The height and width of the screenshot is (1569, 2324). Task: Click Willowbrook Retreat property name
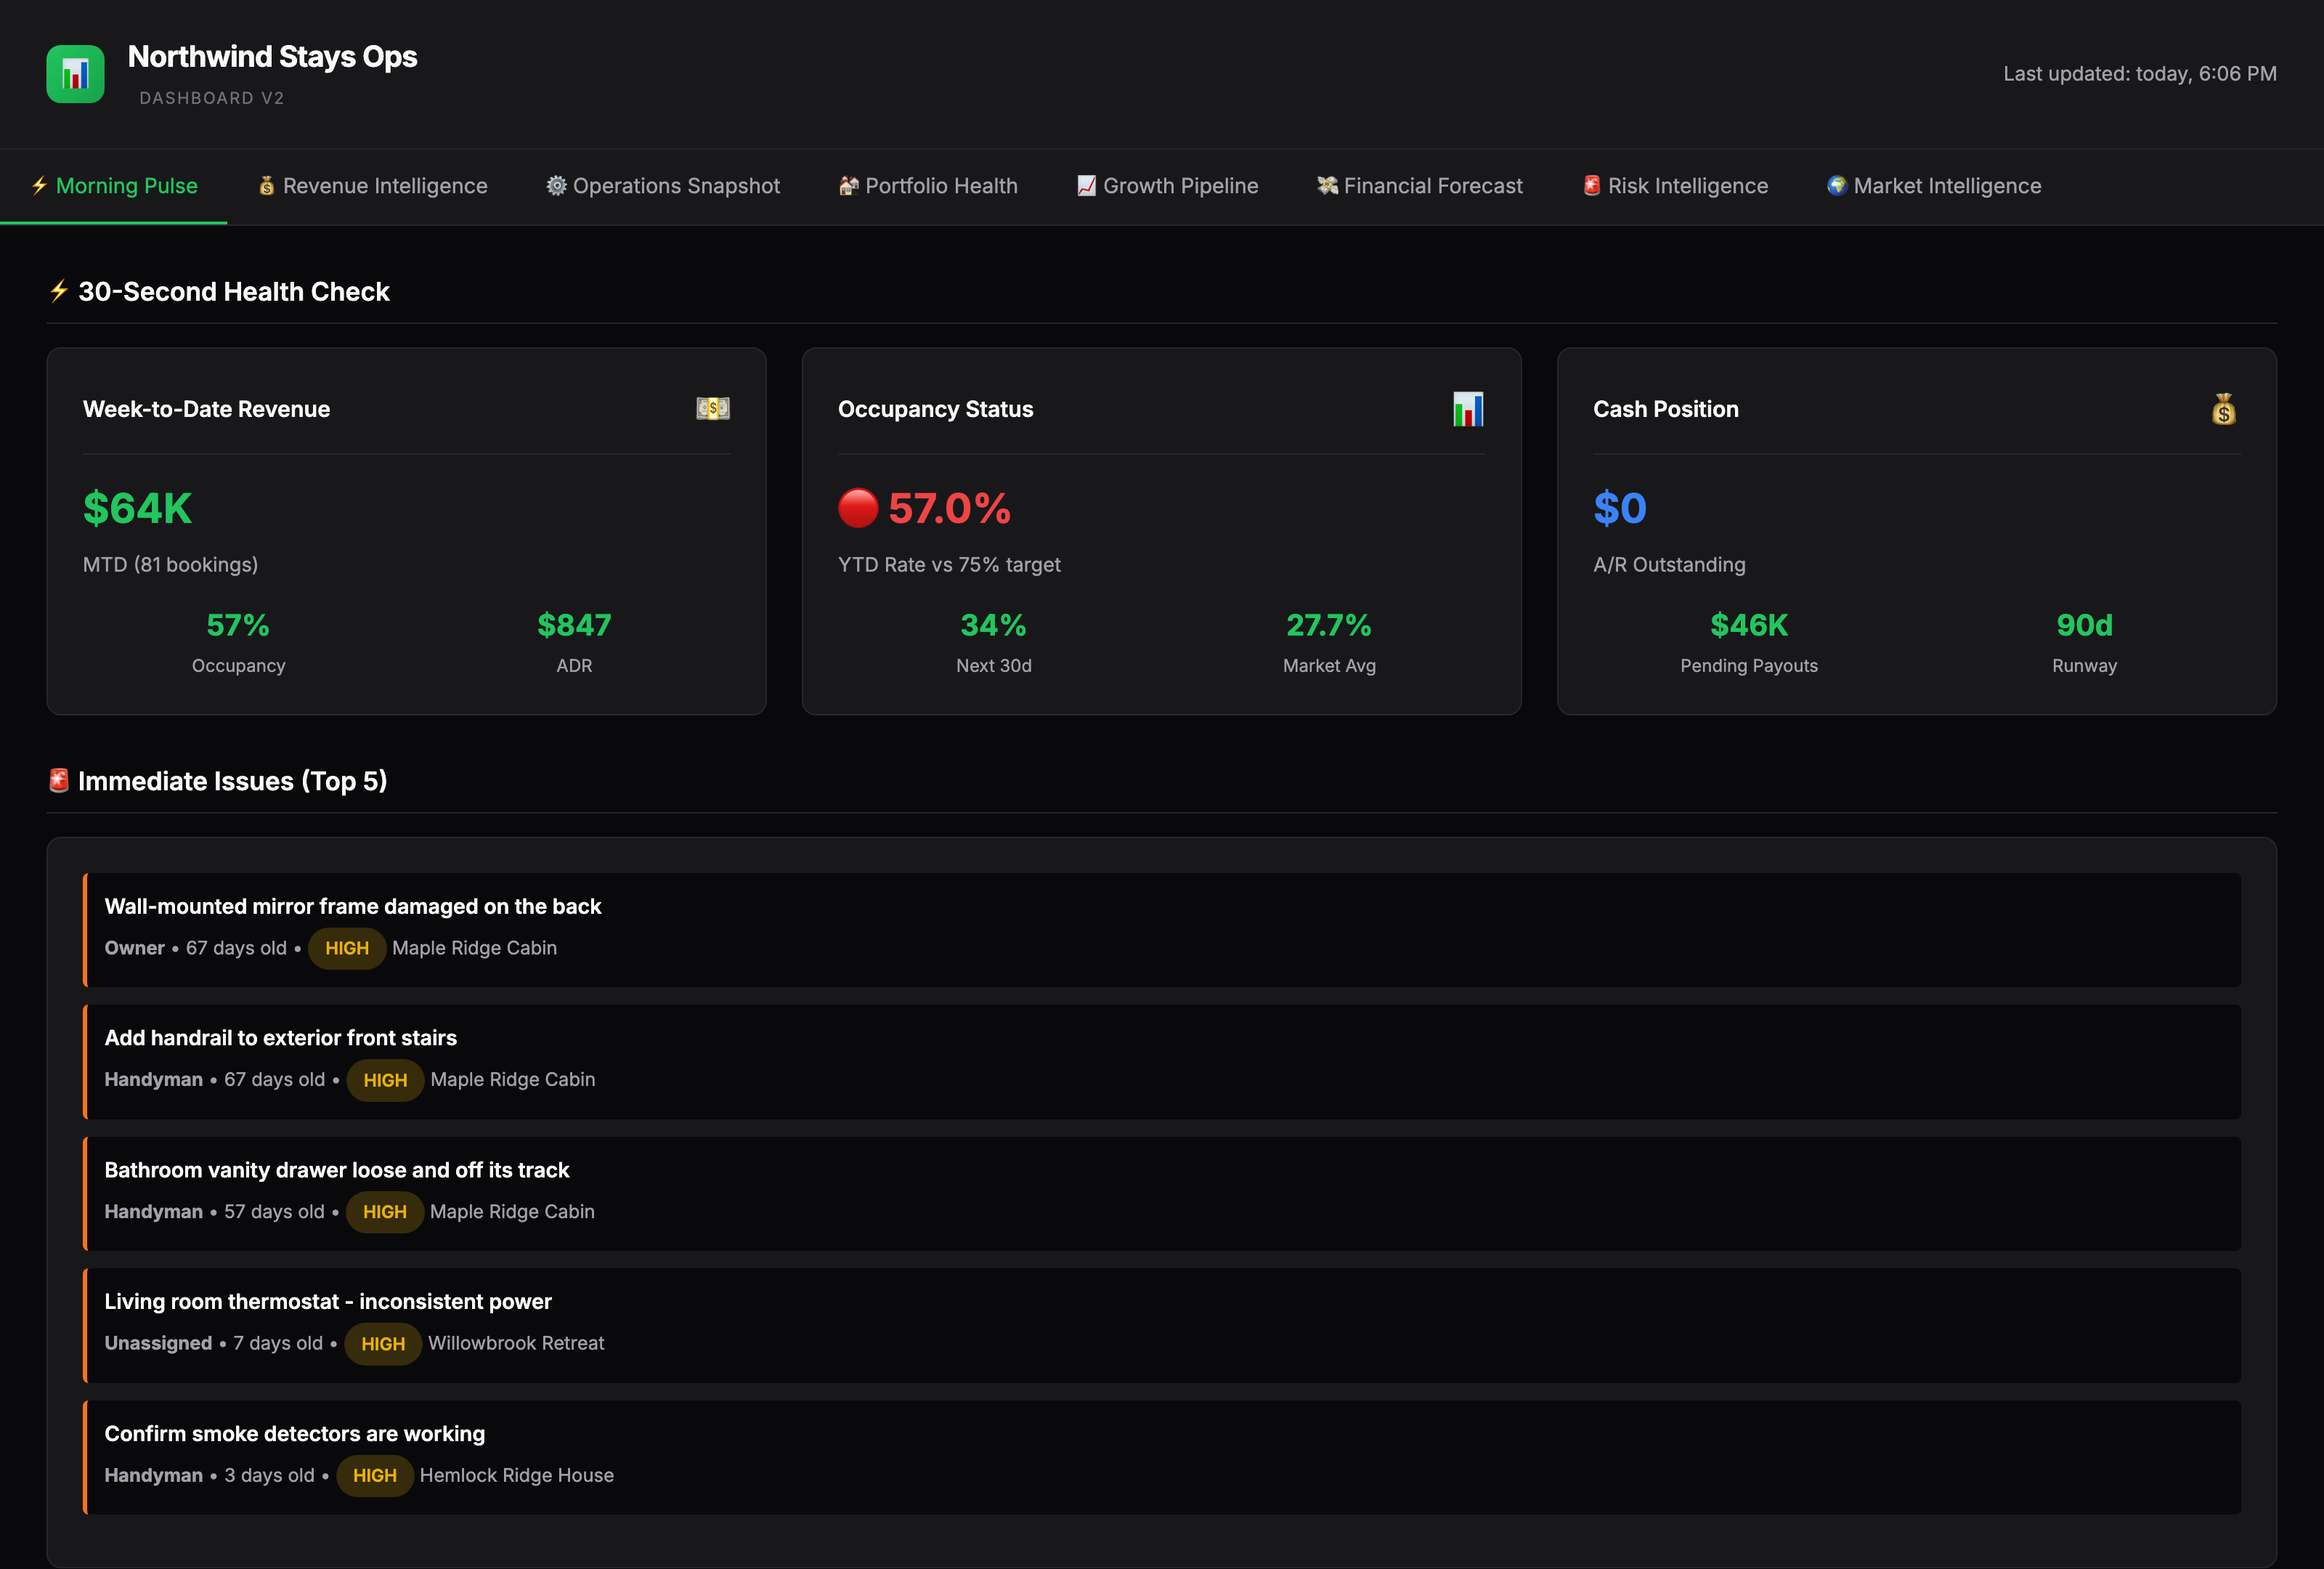pyautogui.click(x=516, y=1343)
